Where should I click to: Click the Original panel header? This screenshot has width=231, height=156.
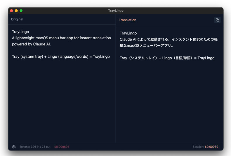[x=17, y=19]
